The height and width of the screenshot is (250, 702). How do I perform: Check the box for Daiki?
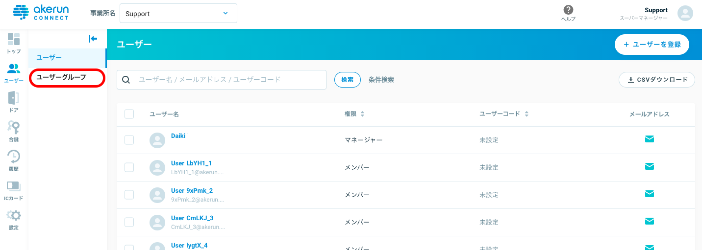point(129,140)
